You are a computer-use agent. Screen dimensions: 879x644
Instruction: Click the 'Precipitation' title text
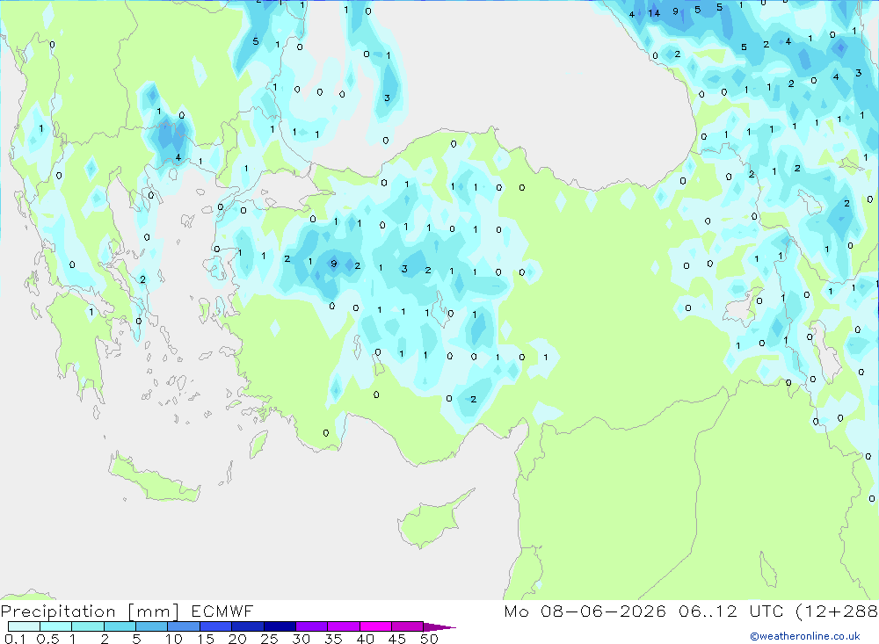pyautogui.click(x=58, y=611)
